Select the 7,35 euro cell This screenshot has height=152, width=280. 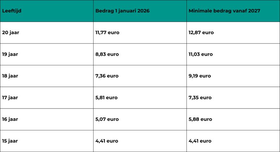pyautogui.click(x=200, y=98)
